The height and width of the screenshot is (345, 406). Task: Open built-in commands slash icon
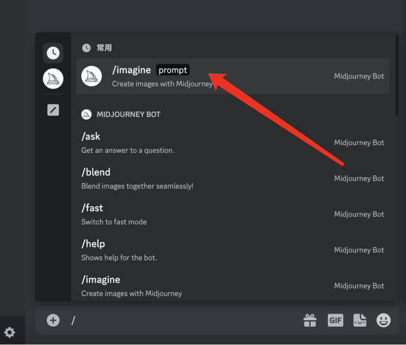(x=53, y=110)
